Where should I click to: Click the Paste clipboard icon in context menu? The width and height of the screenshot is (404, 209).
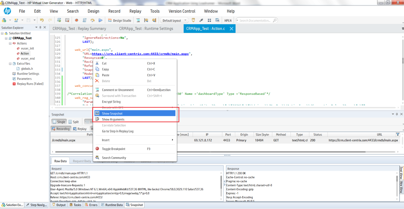97,75
